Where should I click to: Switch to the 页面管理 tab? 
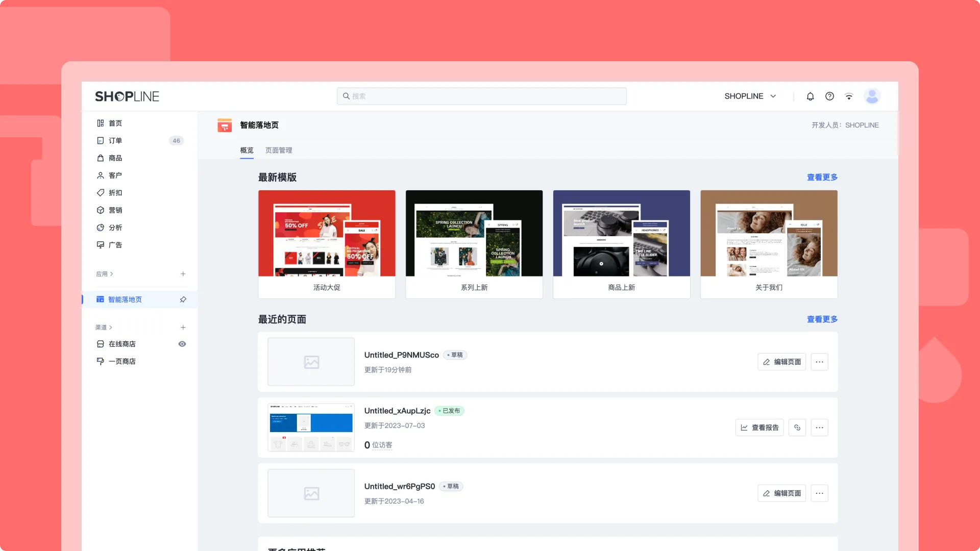point(279,150)
